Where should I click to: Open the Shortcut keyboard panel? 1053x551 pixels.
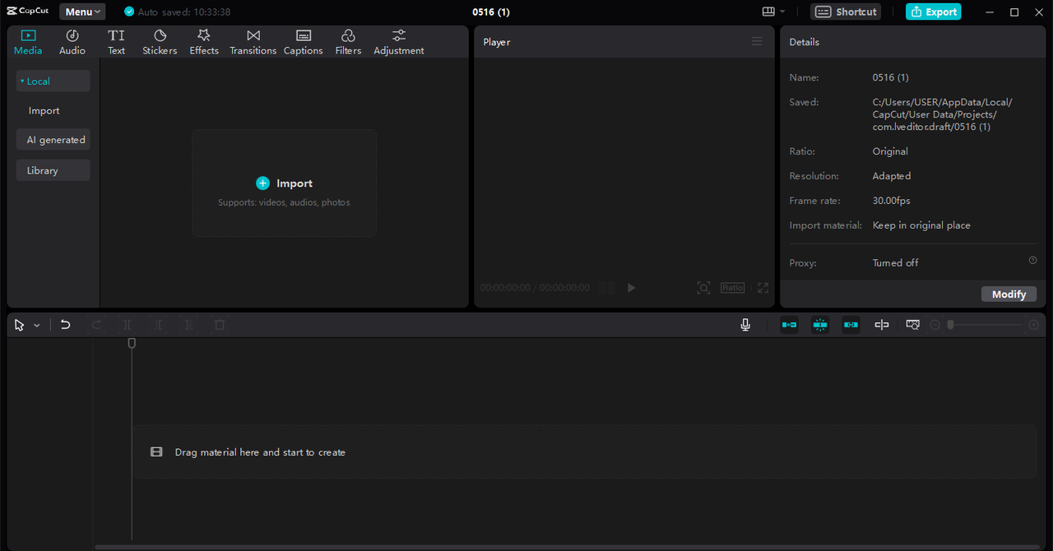point(846,12)
